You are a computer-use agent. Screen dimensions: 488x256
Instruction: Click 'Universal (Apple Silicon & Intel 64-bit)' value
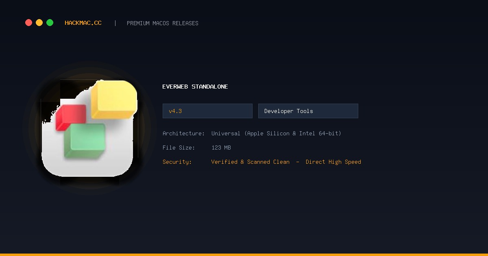(277, 133)
